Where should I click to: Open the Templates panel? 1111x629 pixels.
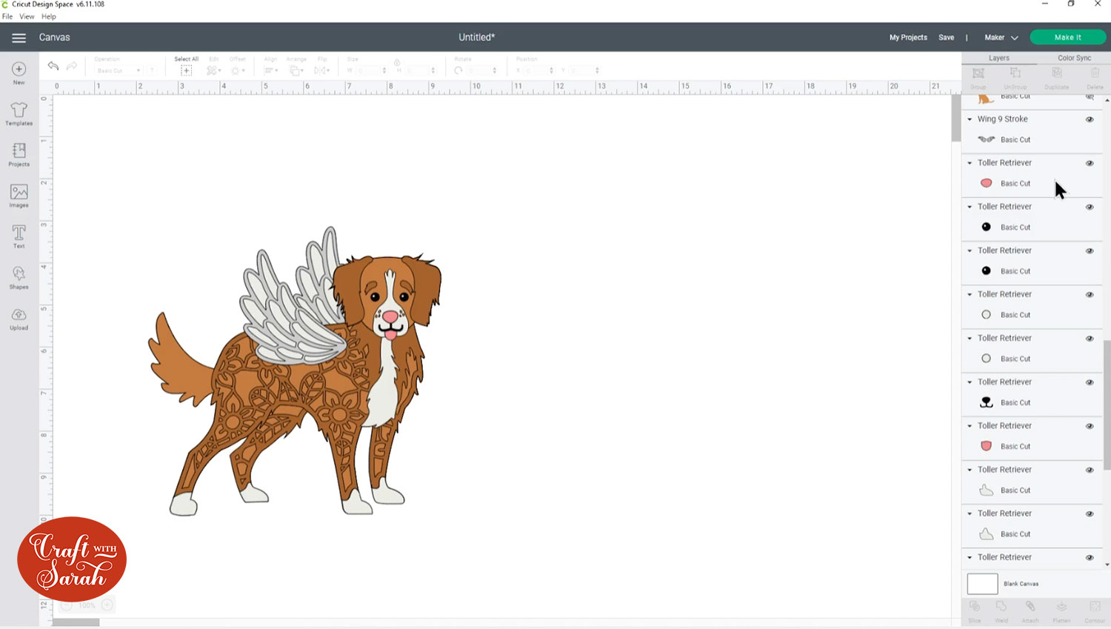19,113
